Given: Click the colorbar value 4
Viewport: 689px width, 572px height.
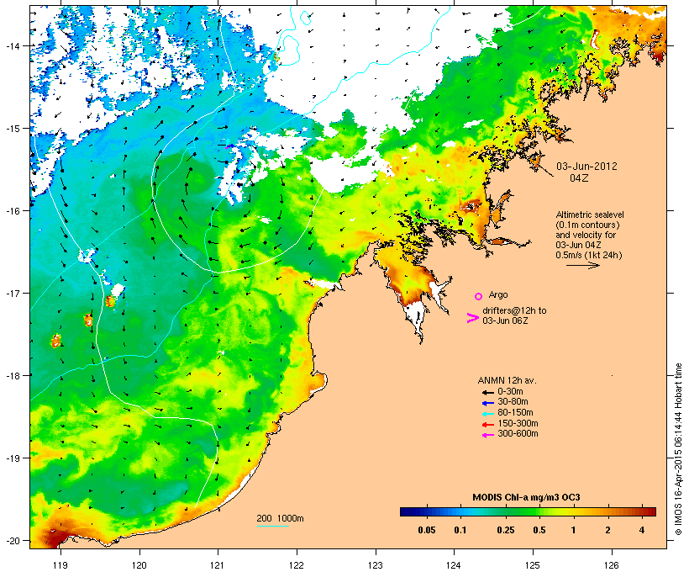Looking at the screenshot, I should pyautogui.click(x=642, y=530).
